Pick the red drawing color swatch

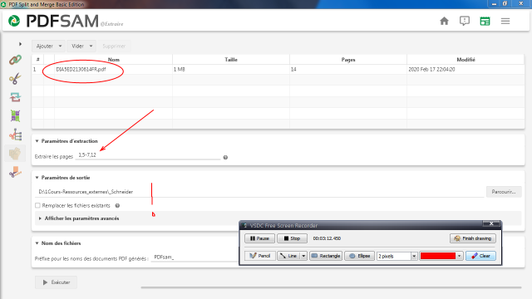(x=438, y=256)
